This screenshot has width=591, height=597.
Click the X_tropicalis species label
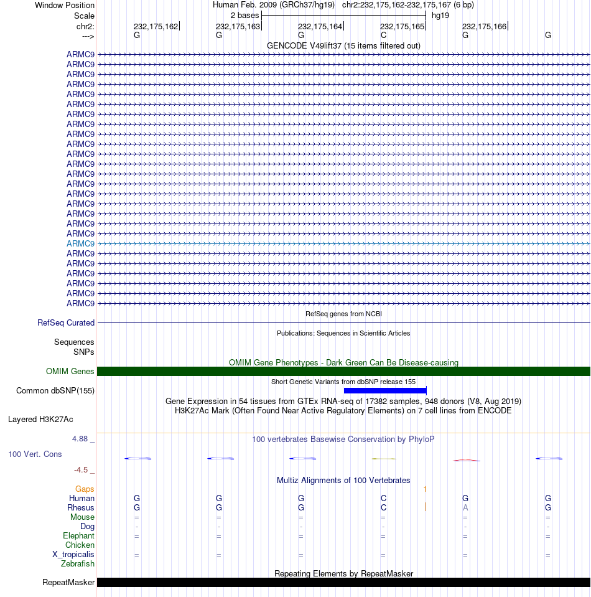73,554
